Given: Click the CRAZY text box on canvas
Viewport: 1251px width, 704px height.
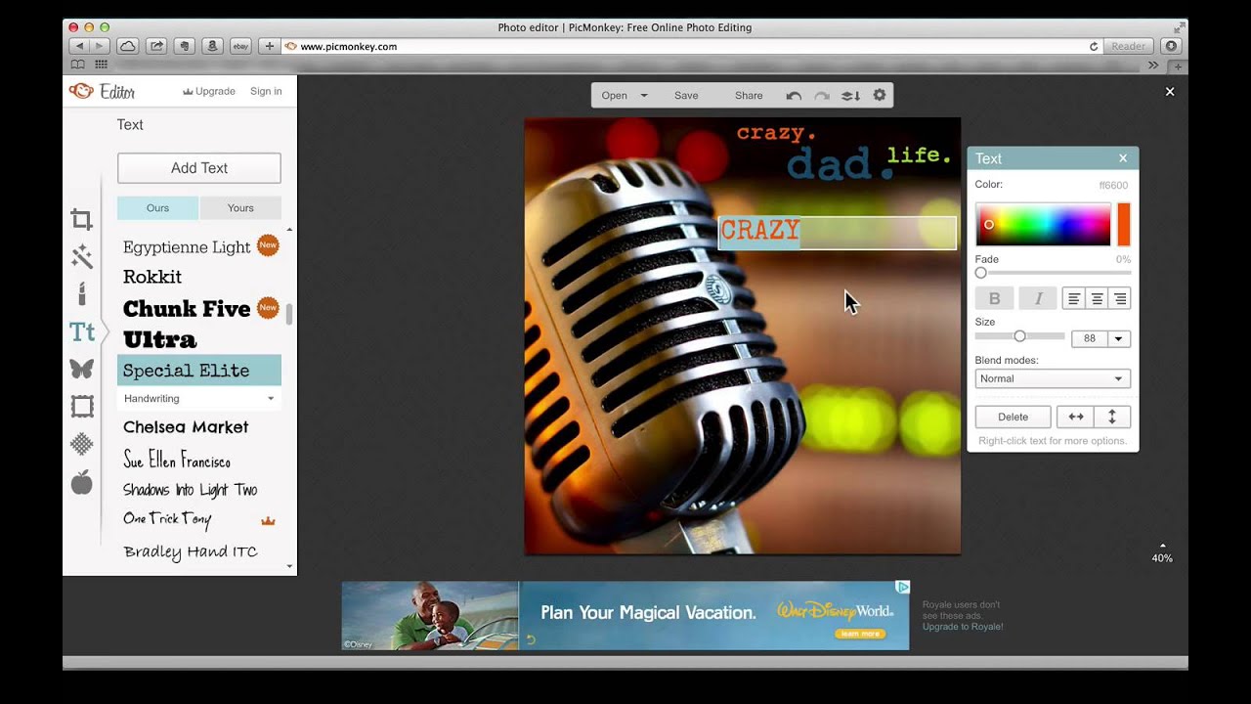Looking at the screenshot, I should coord(838,233).
